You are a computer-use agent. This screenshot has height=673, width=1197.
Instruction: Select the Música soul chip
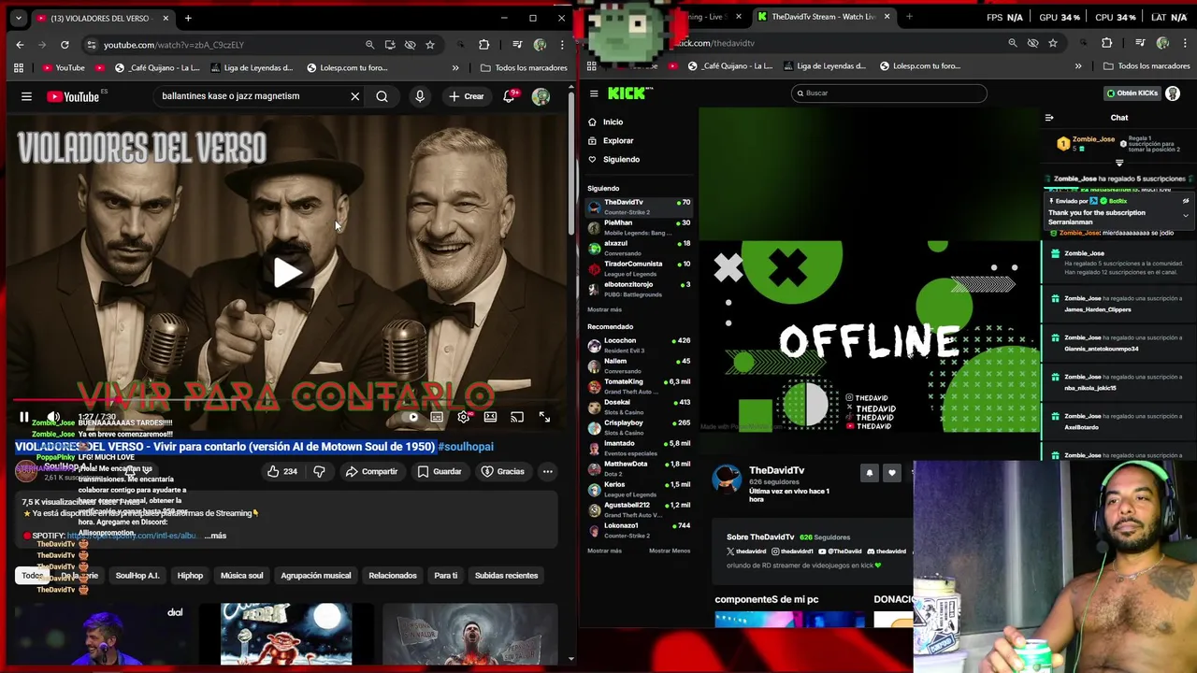click(x=241, y=576)
